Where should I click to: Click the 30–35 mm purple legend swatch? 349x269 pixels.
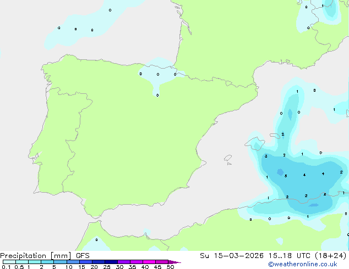[124, 262]
